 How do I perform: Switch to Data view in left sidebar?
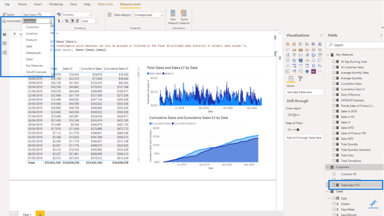[4, 43]
